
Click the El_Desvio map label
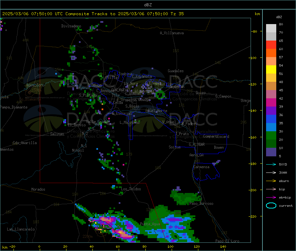(77, 125)
